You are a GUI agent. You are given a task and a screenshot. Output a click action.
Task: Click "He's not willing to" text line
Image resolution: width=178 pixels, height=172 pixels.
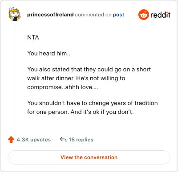(x=101, y=78)
